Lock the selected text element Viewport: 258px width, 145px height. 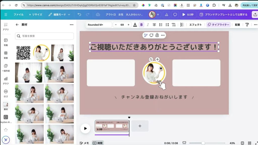click(x=157, y=35)
